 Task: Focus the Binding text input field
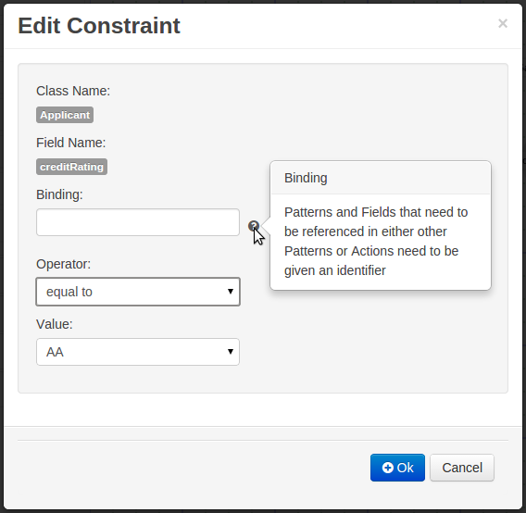(x=138, y=222)
